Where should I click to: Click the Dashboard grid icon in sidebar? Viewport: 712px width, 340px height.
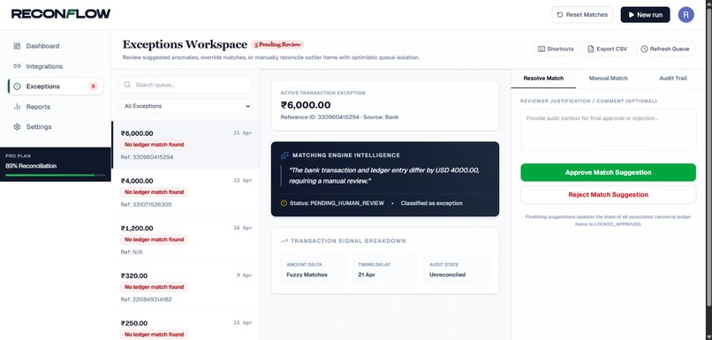click(18, 46)
